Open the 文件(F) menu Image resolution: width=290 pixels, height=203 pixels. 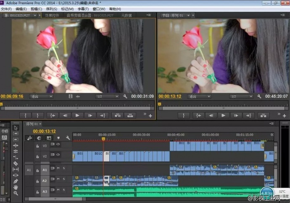pos(6,9)
